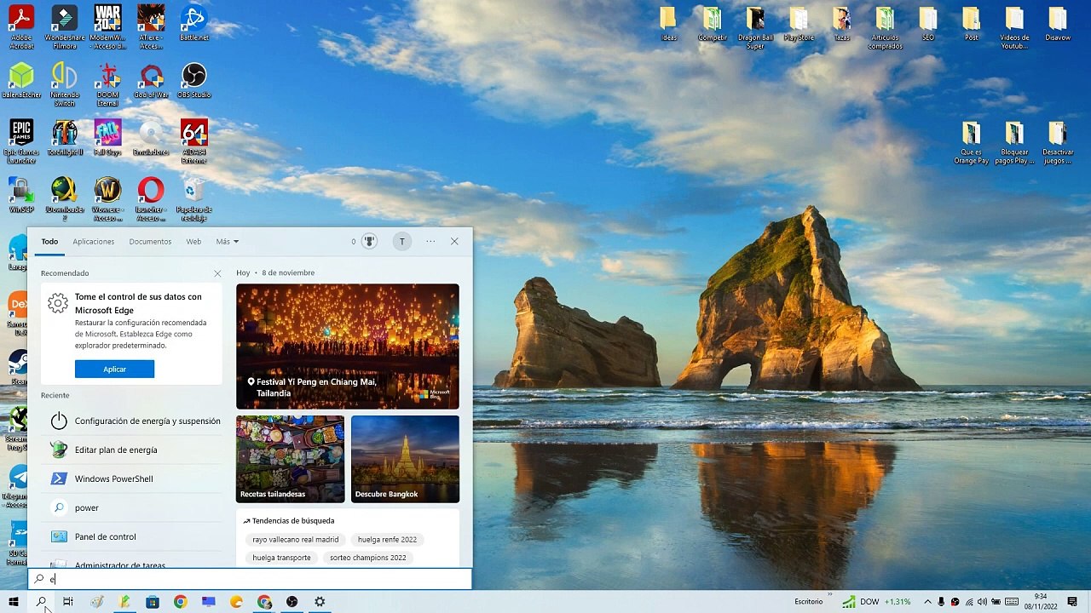The image size is (1091, 613).
Task: Select the Opera launcher desktop shortcut
Action: 151,199
